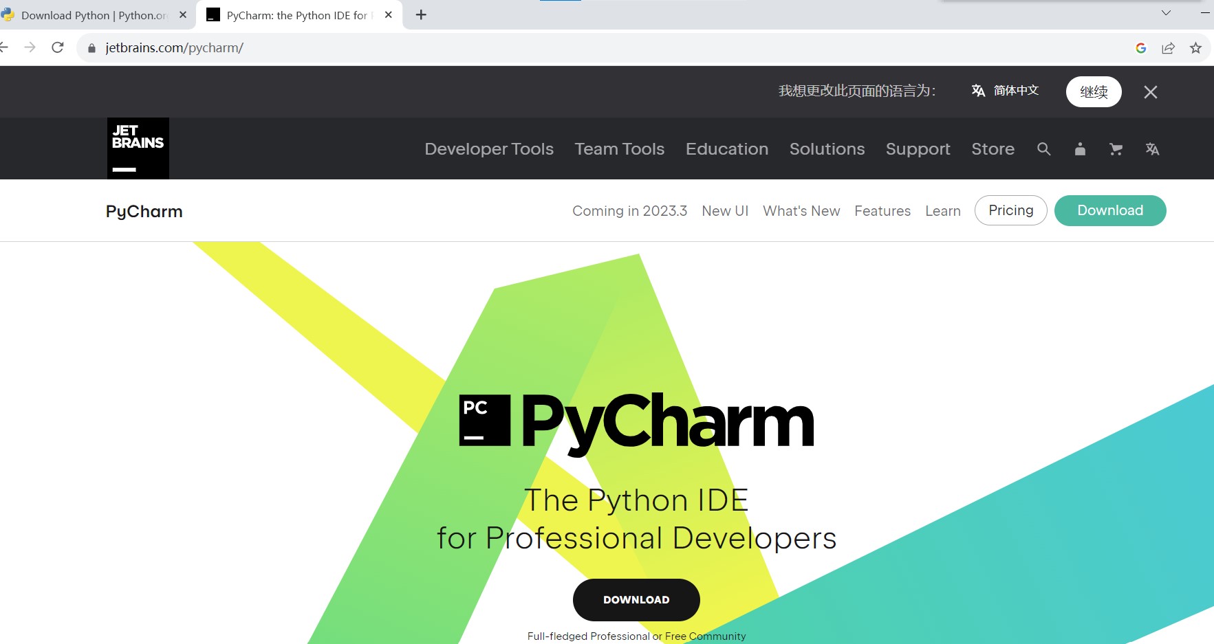Open Education menu
Viewport: 1214px width, 644px height.
pos(727,149)
